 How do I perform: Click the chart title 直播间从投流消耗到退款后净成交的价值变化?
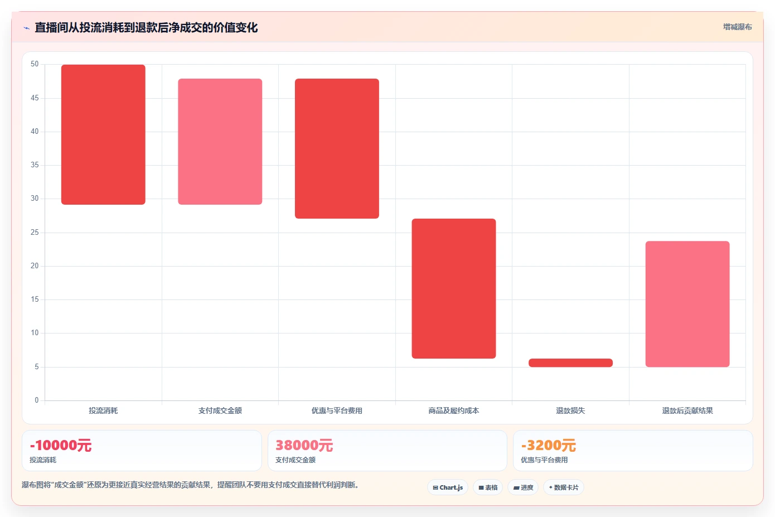coord(146,27)
